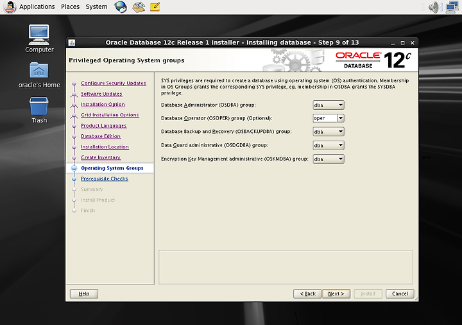
Task: Launch the notes editor icon in top panel
Action: (155, 6)
